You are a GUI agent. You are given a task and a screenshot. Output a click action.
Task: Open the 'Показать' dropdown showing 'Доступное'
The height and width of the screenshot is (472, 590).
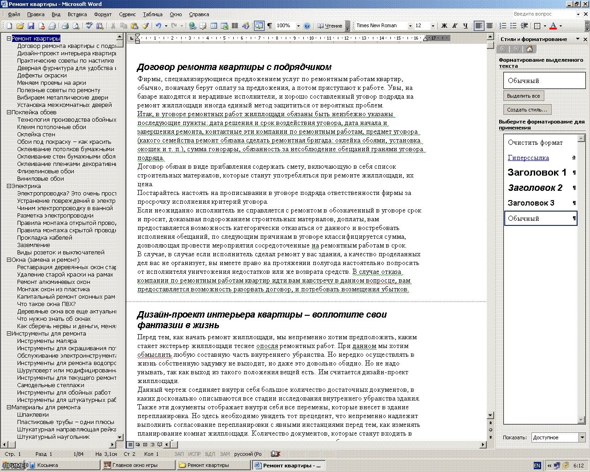[x=582, y=437]
